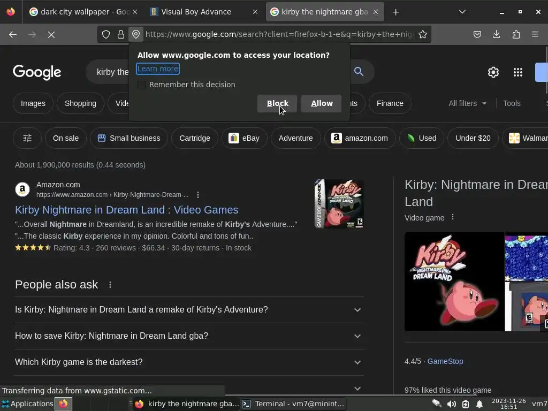548x411 pixels.
Task: Open Firefox downloads panel
Action: tap(496, 34)
